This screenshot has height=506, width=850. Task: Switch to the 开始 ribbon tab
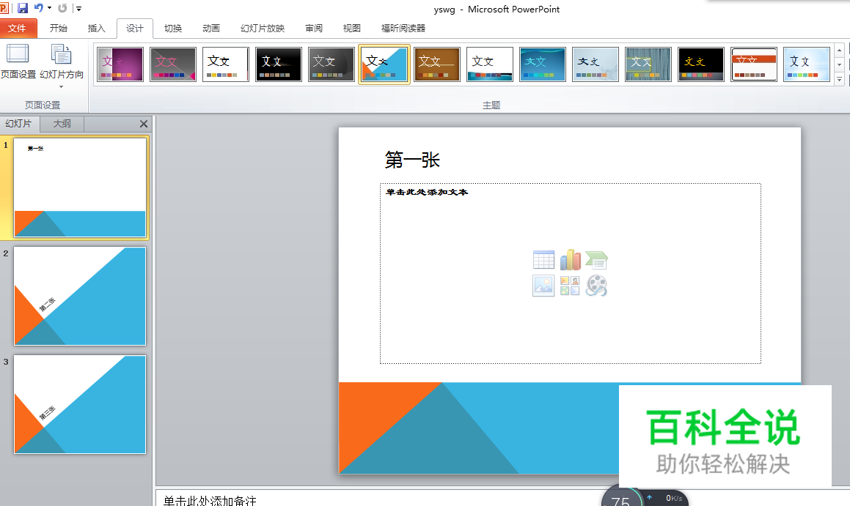click(x=59, y=28)
